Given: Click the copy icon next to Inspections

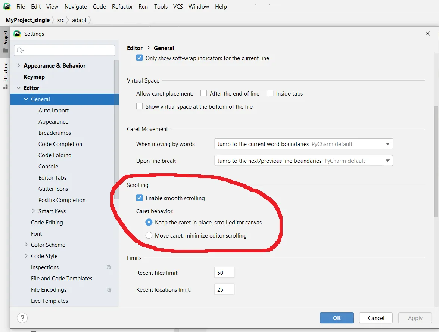Looking at the screenshot, I should (x=109, y=267).
